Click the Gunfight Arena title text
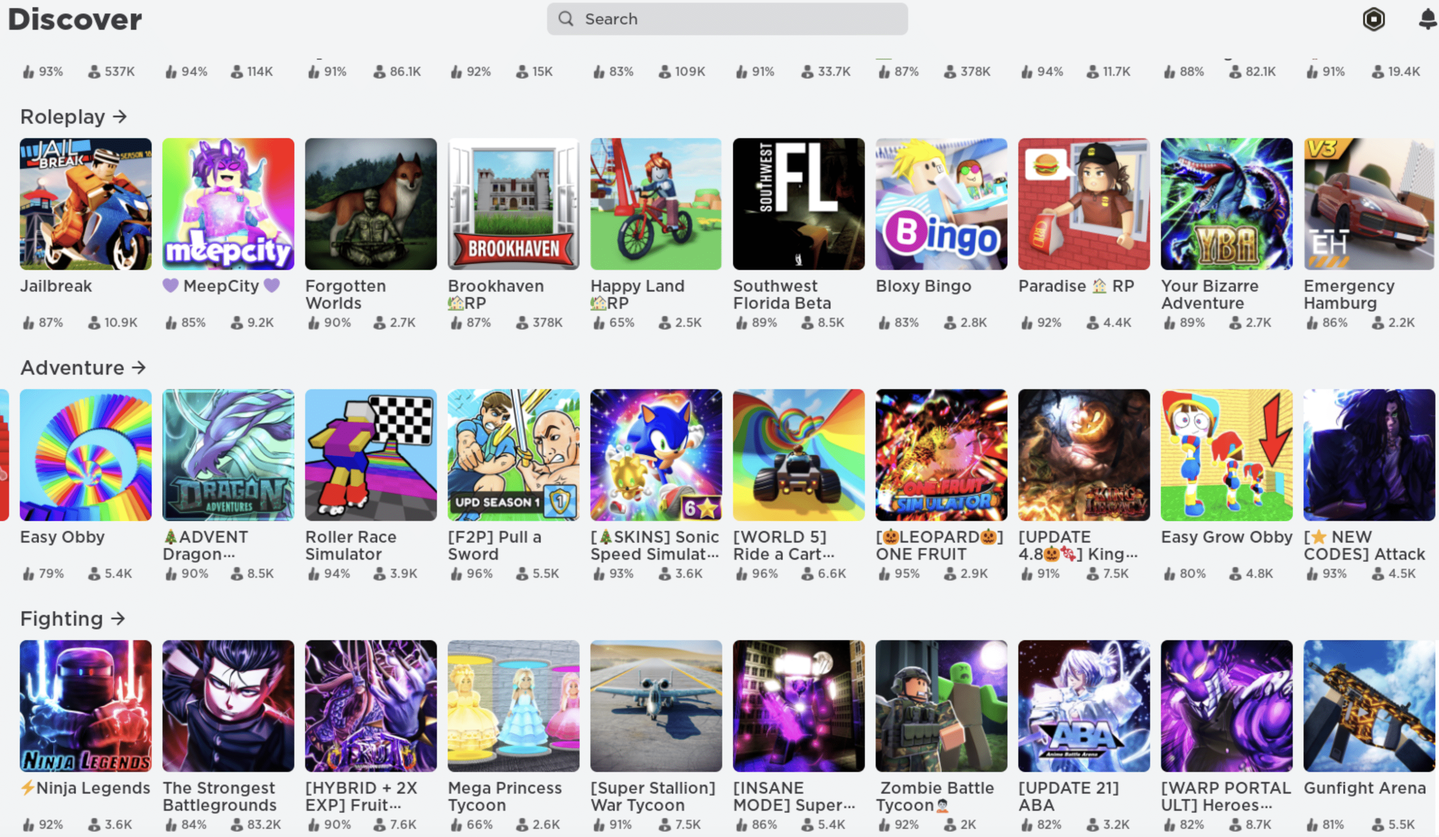This screenshot has width=1439, height=837. click(1365, 788)
